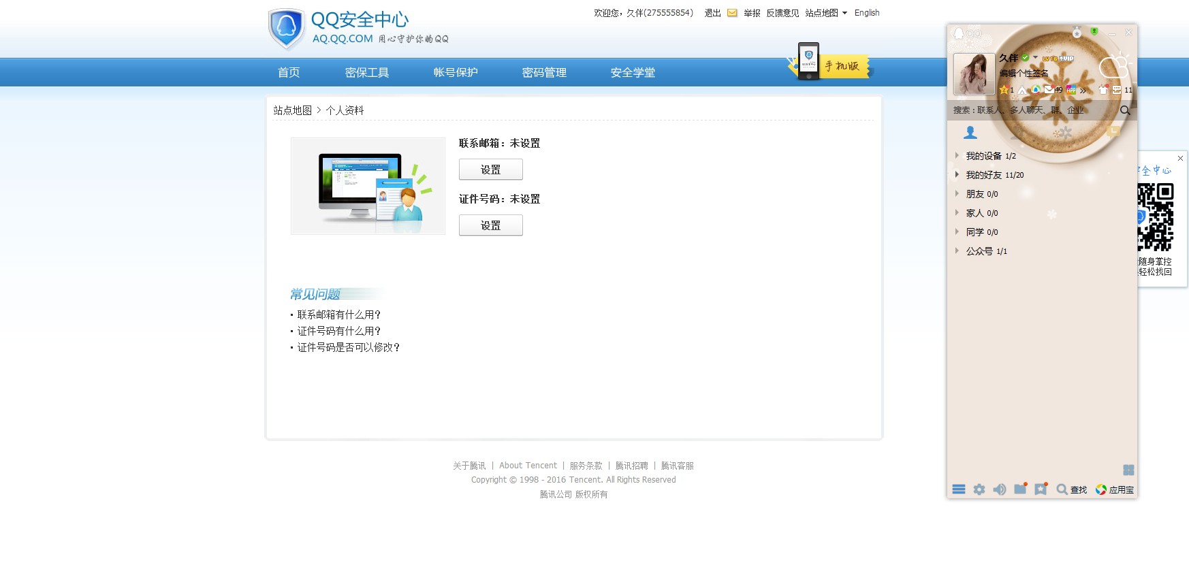Open 应用宝 app store button
Screen dimensions: 1189x582
(x=1115, y=489)
